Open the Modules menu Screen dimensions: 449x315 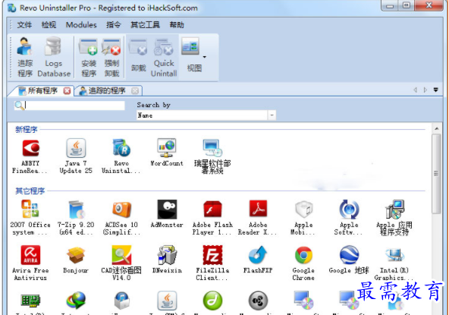click(81, 25)
